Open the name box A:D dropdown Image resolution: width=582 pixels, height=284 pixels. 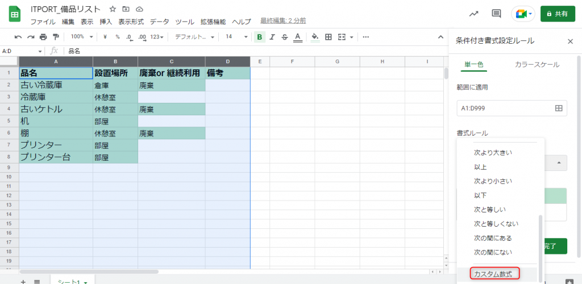tap(40, 51)
